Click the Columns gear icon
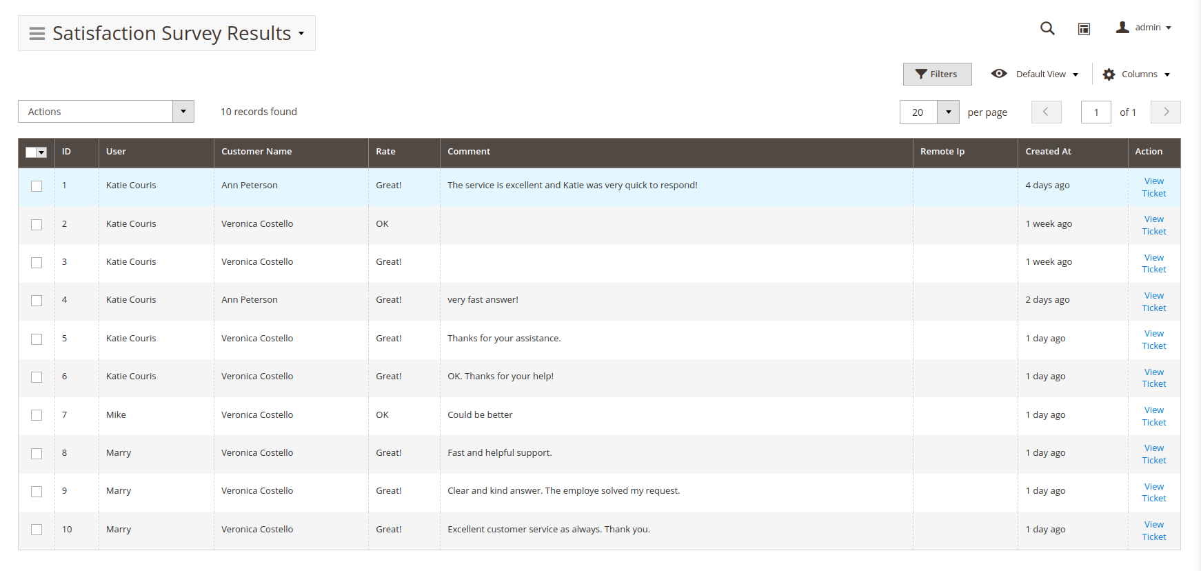Image resolution: width=1201 pixels, height=571 pixels. click(1109, 74)
